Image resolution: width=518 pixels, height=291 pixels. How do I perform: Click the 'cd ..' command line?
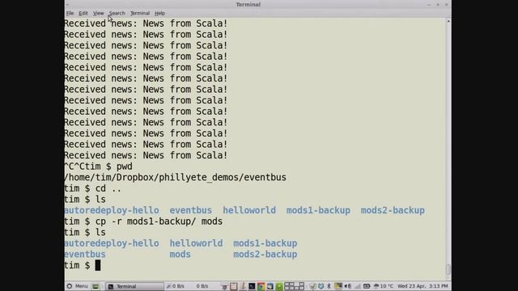(93, 188)
